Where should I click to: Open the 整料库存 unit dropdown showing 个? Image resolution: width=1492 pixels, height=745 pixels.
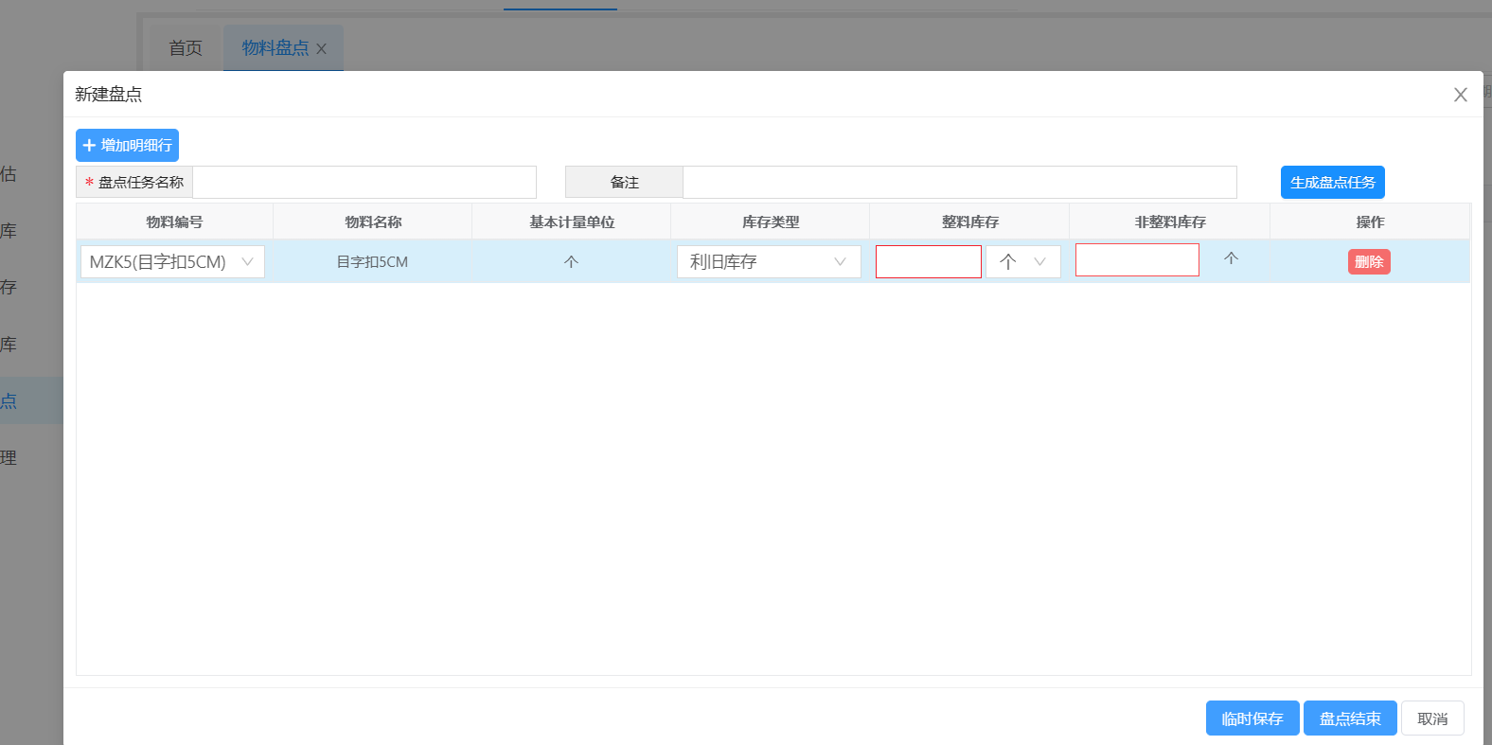point(1022,262)
